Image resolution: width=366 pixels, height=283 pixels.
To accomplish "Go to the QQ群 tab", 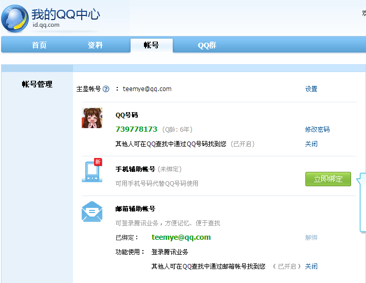I will pos(207,45).
